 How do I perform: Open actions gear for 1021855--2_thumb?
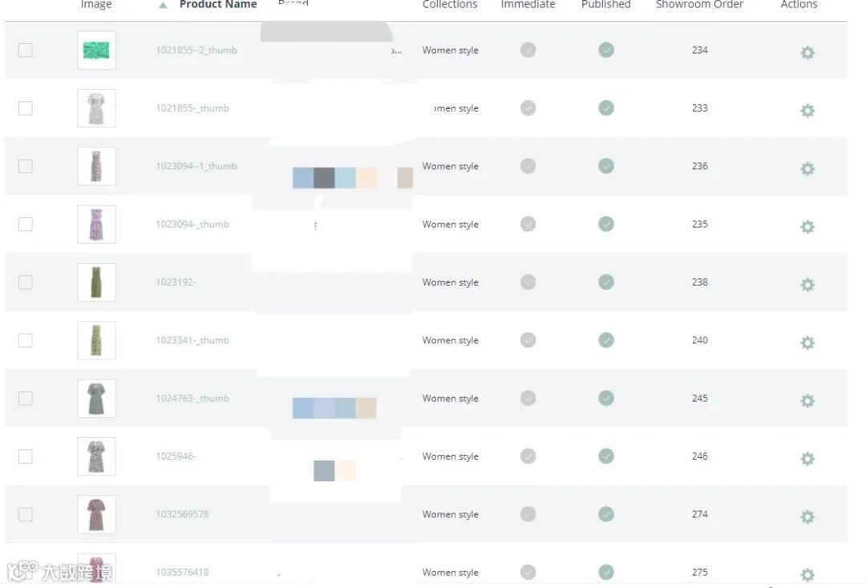pyautogui.click(x=807, y=53)
